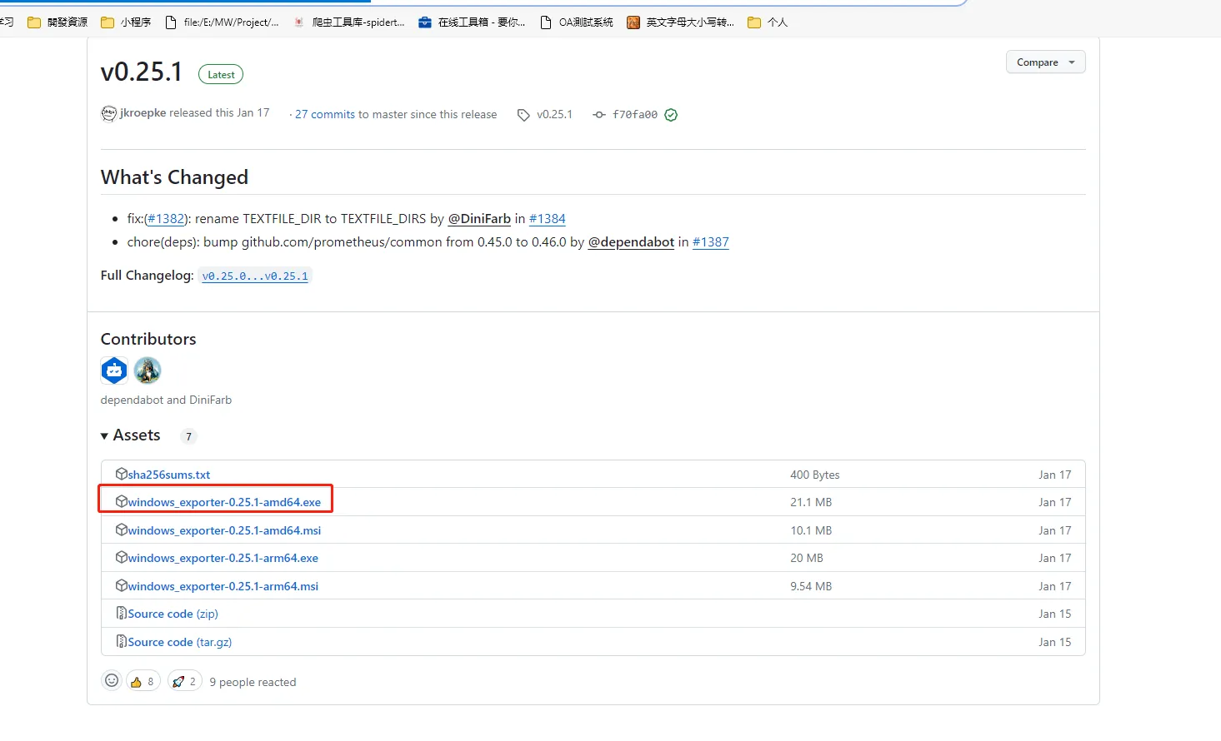The width and height of the screenshot is (1221, 741).
Task: Open the 小程序 bookmarks folder
Action: coord(126,22)
